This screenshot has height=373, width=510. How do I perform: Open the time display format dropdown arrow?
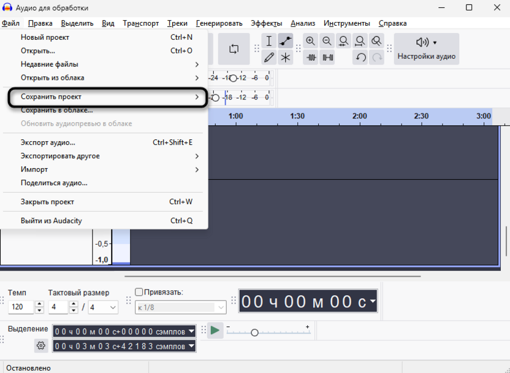click(373, 301)
